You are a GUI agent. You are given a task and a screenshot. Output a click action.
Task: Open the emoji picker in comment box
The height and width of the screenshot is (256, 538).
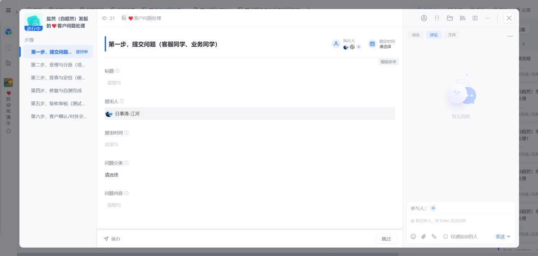click(413, 236)
